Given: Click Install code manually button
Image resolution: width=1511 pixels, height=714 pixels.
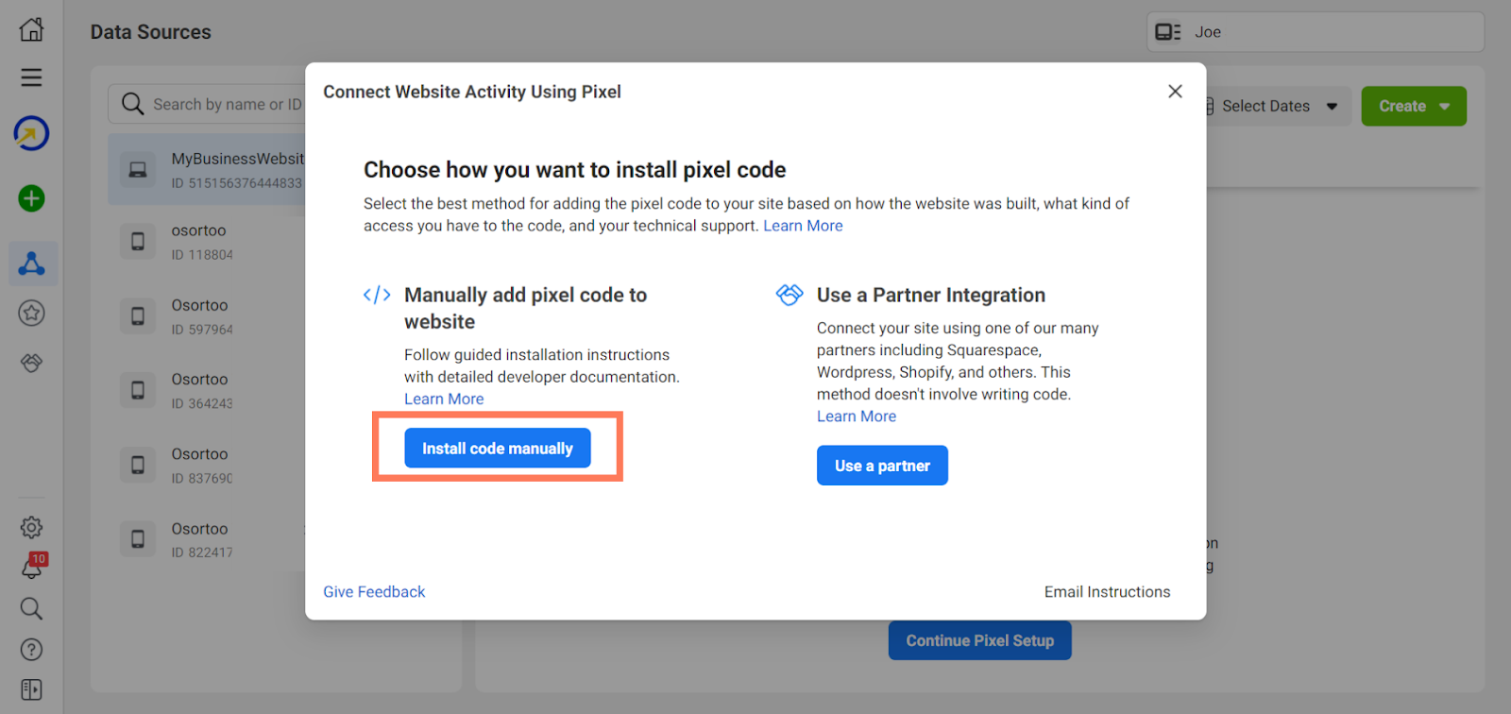Looking at the screenshot, I should click(497, 449).
